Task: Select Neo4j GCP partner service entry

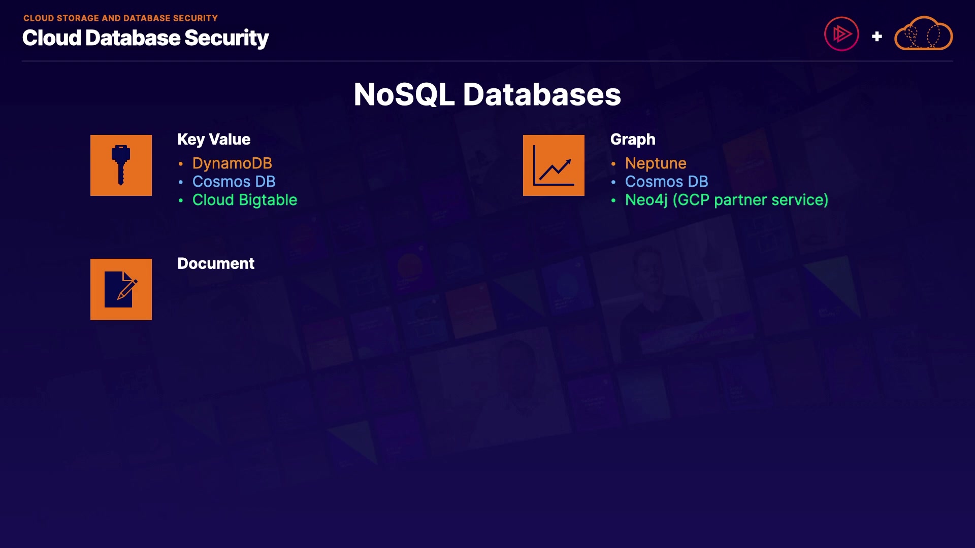Action: click(x=726, y=200)
